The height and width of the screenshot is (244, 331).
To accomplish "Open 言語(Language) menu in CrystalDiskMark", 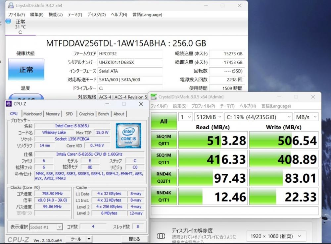I will click(x=276, y=106).
